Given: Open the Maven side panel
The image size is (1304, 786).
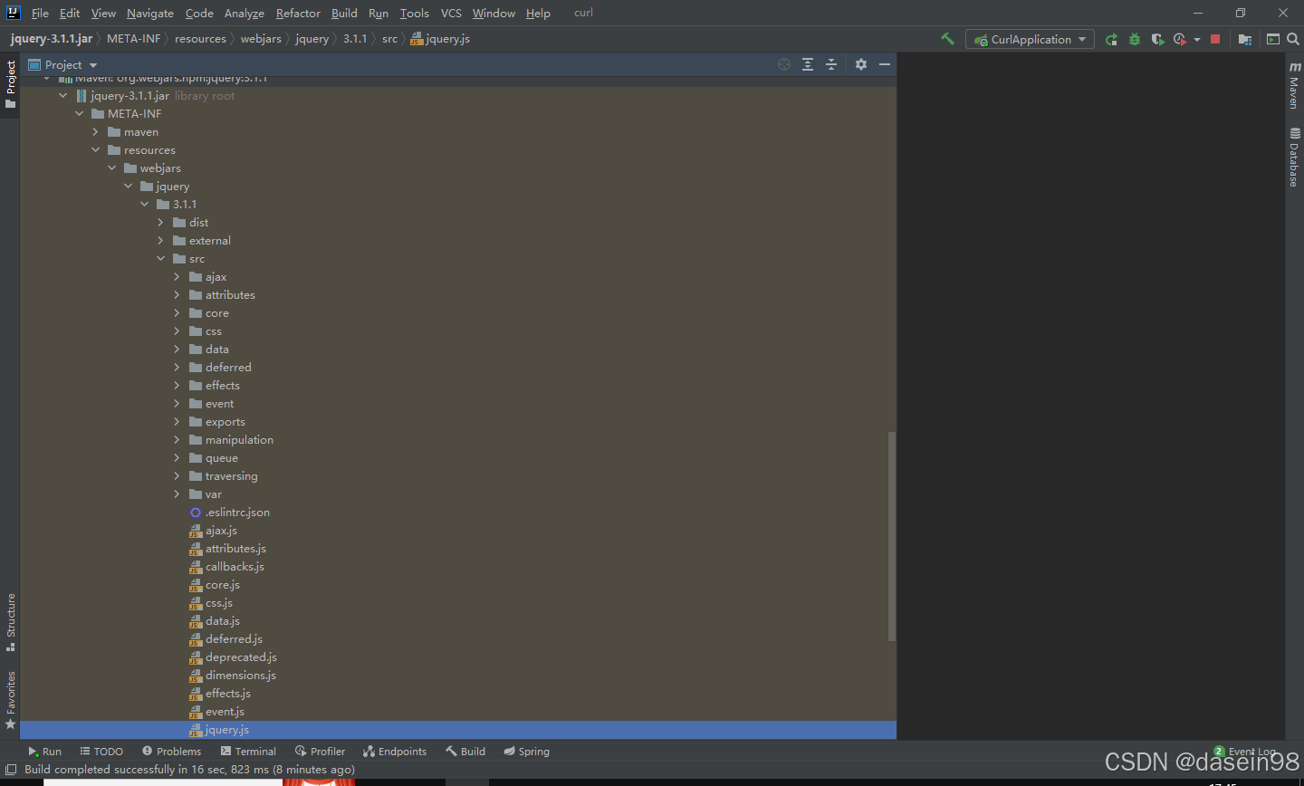Looking at the screenshot, I should (1294, 85).
